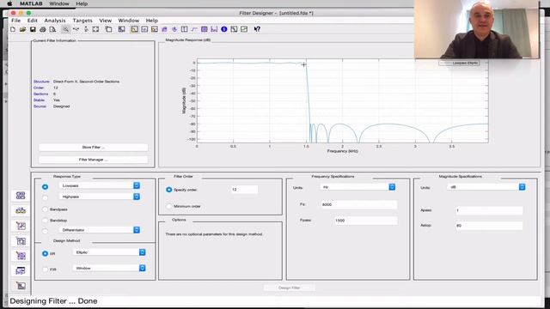The width and height of the screenshot is (550, 309).
Task: Open Full View Analysis toolbar icon
Action: pyautogui.click(x=122, y=29)
